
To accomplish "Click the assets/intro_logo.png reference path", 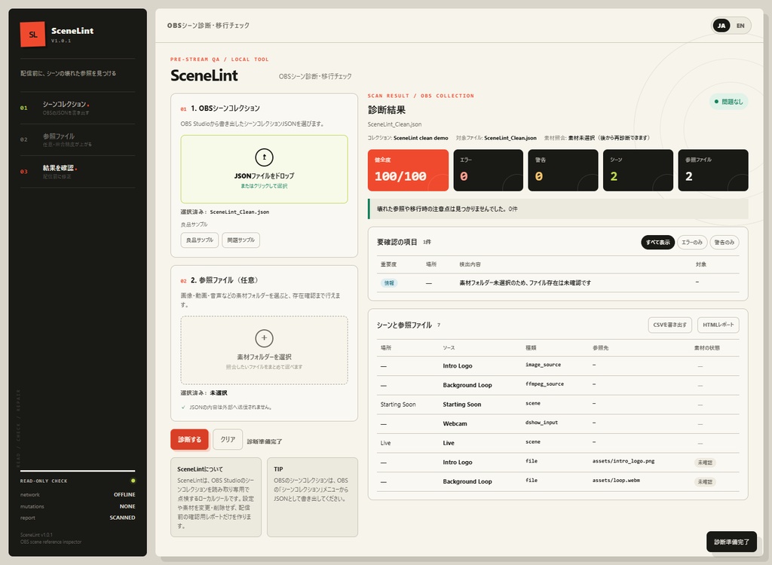I will tap(623, 461).
